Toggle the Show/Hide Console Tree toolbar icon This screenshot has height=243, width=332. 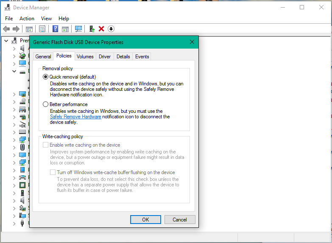(x=29, y=29)
